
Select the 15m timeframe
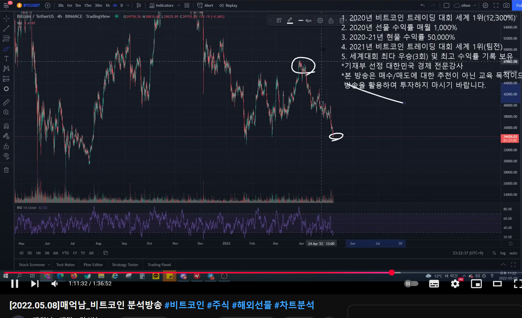click(x=88, y=5)
